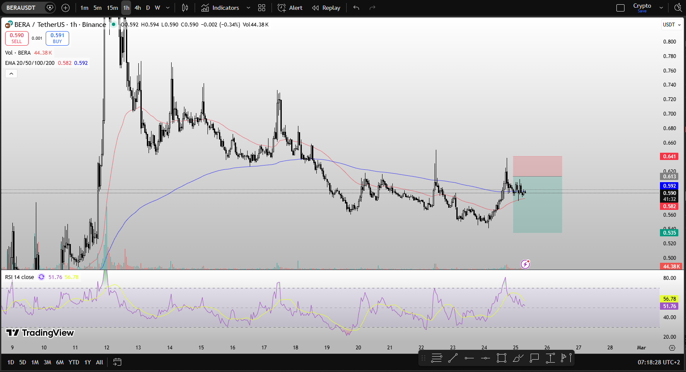Open the layout templates grid icon
This screenshot has height=372, width=686.
pos(262,8)
